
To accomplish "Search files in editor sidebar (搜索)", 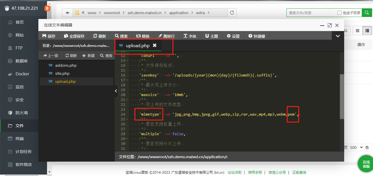I will [x=106, y=56].
